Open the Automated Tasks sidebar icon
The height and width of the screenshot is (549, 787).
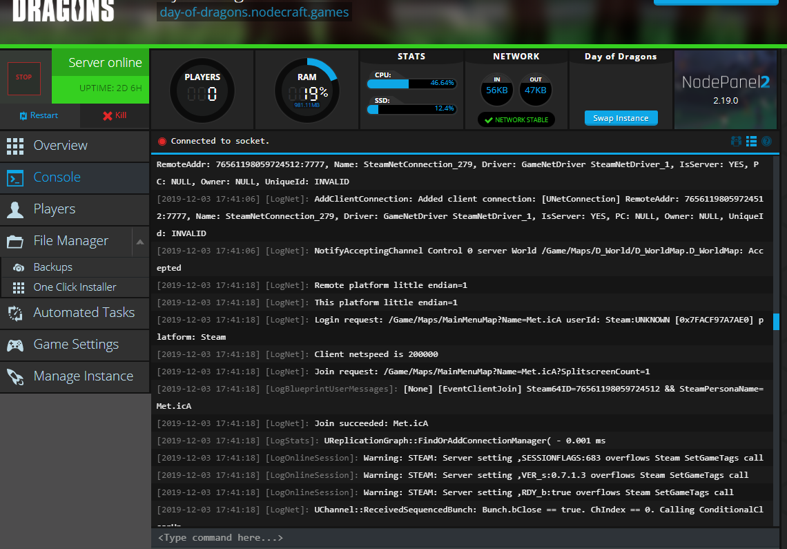click(16, 313)
